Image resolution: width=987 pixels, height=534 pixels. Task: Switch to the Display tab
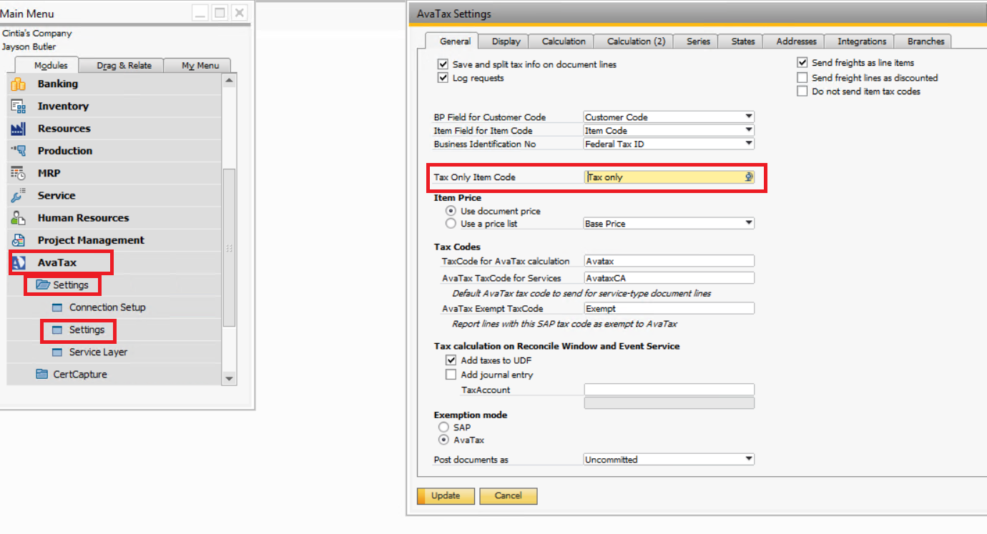(x=506, y=41)
